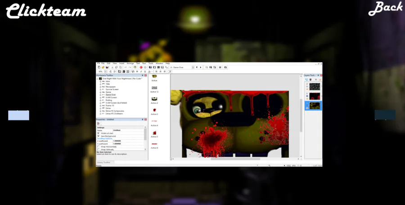
Task: Select the layer 2 red blood thumbnail
Action: (315, 96)
